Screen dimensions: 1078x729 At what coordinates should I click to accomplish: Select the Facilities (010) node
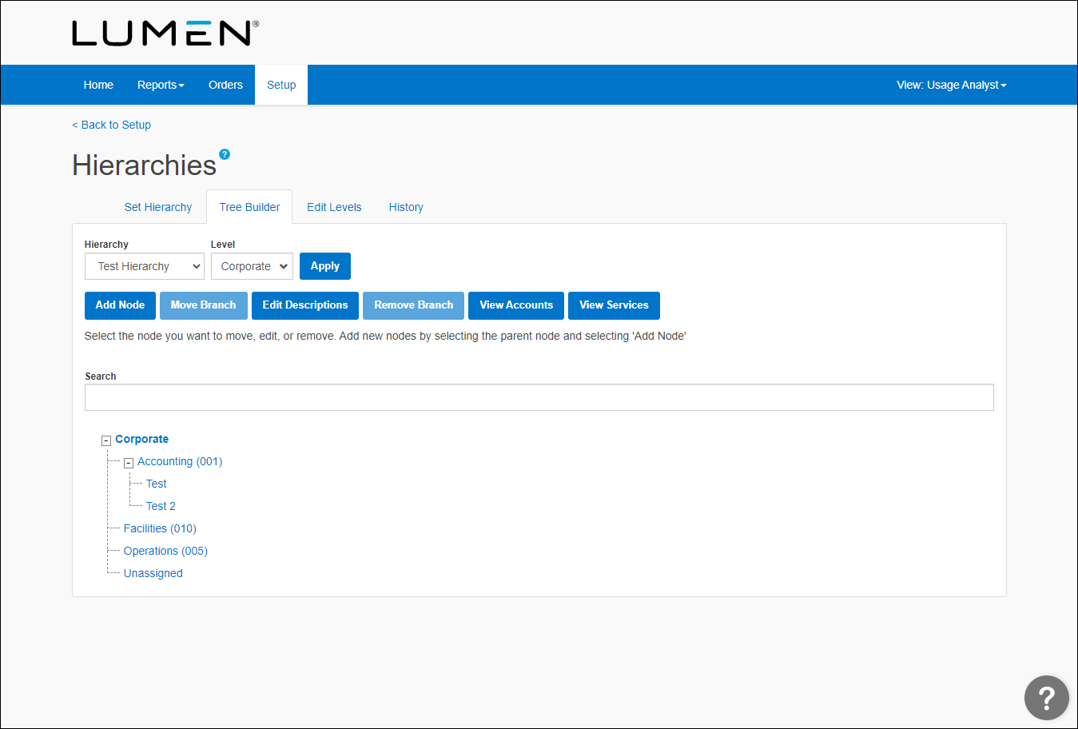[x=160, y=528]
